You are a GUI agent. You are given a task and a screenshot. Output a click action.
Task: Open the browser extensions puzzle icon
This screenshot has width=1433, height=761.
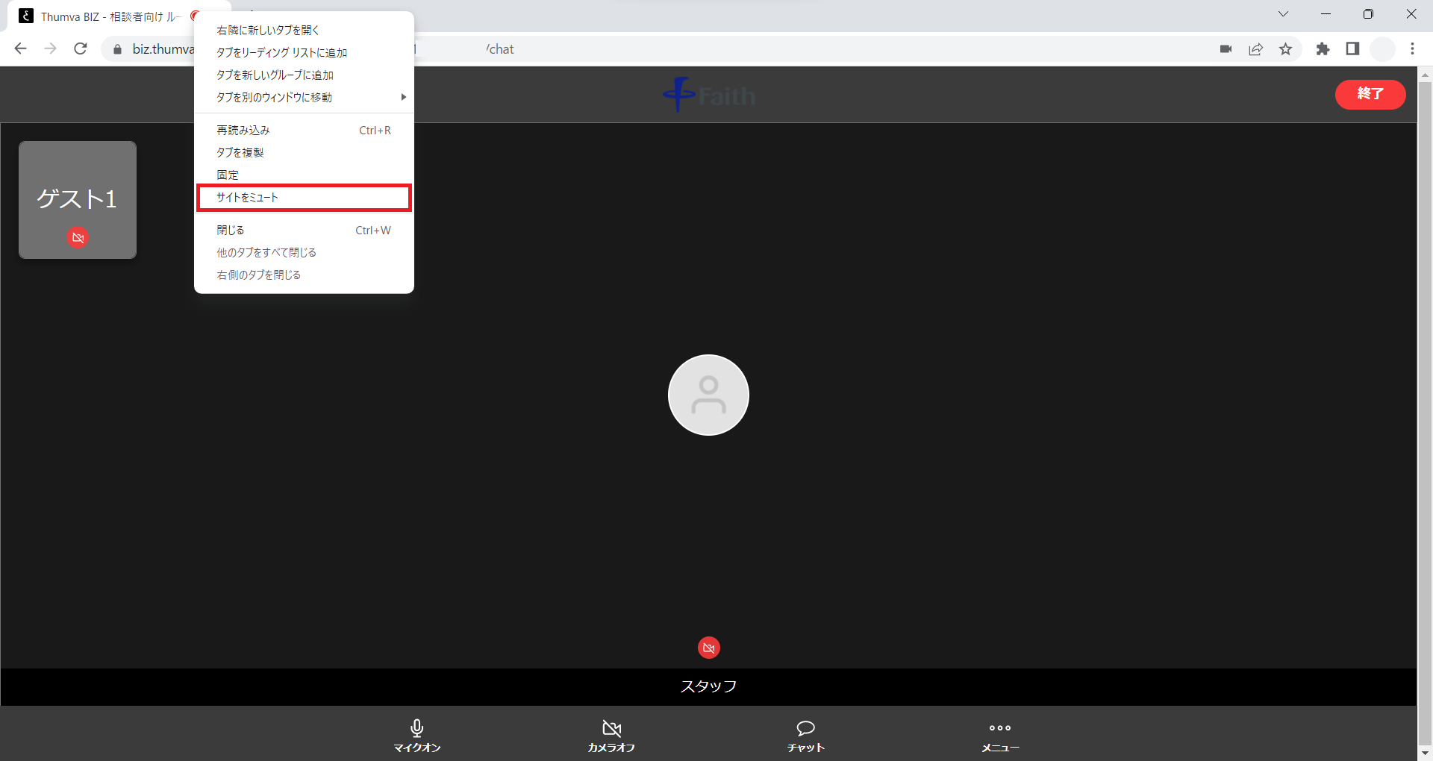tap(1323, 49)
